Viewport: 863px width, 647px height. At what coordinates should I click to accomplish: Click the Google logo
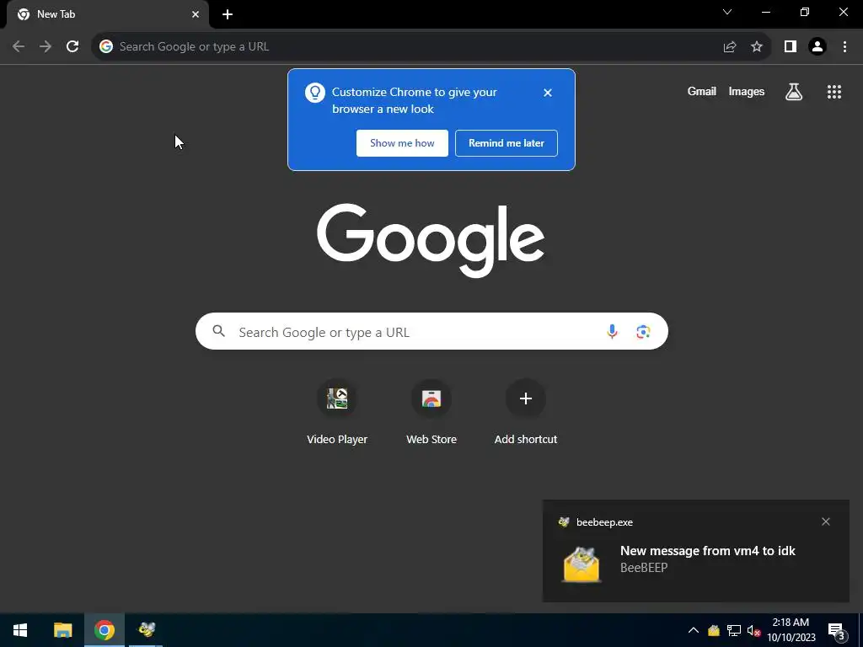(431, 240)
